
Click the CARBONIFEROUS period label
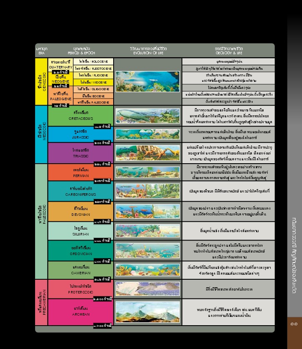(x=81, y=192)
